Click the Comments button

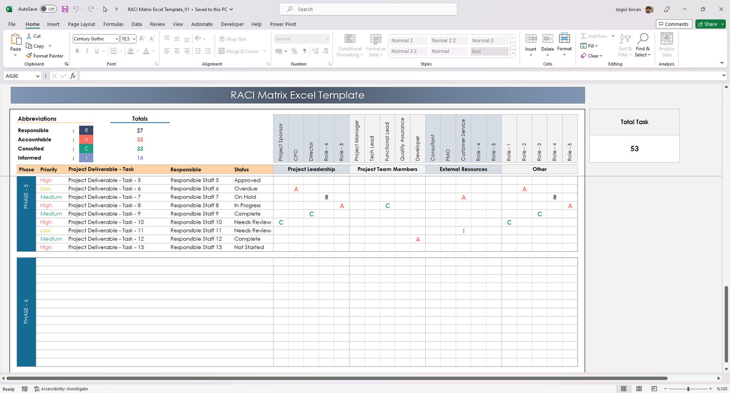click(673, 24)
